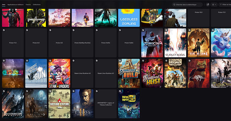Screen dimensions: 231x121
Task: Click the Steam badge on Callisto Protocol card
Action: coord(27,91)
